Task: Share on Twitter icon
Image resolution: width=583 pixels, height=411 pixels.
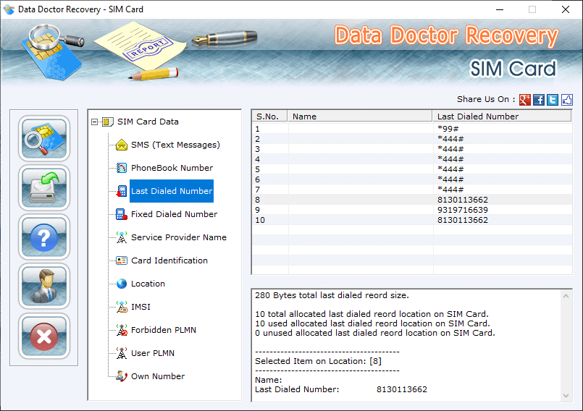Action: [553, 100]
